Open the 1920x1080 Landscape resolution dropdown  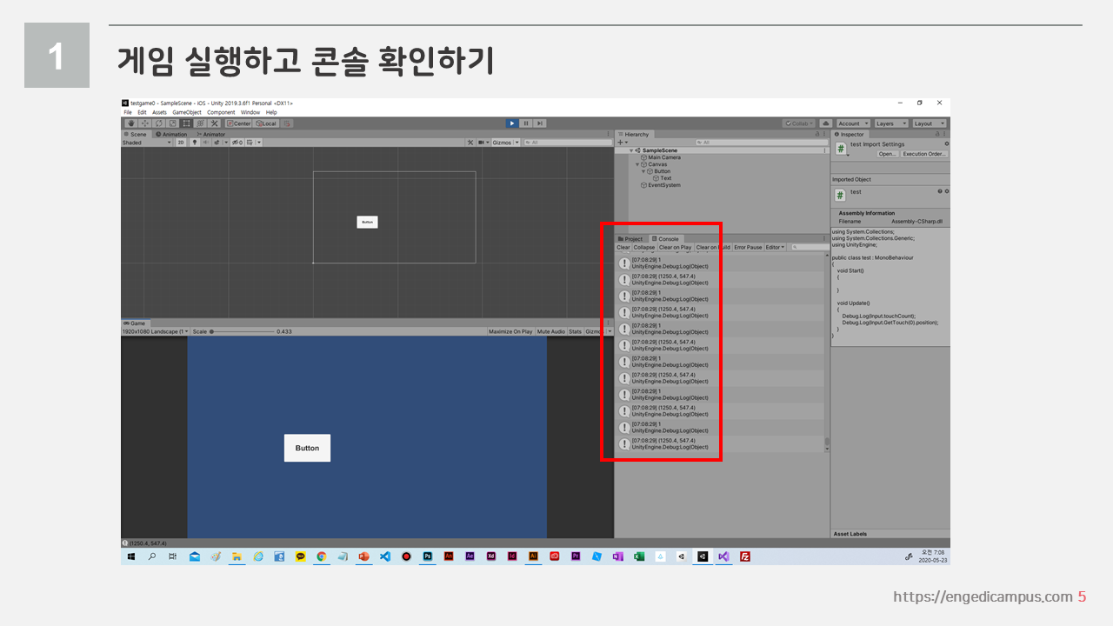click(155, 331)
